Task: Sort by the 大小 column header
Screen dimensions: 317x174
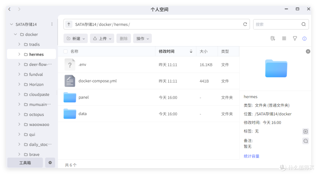Action: [203, 51]
